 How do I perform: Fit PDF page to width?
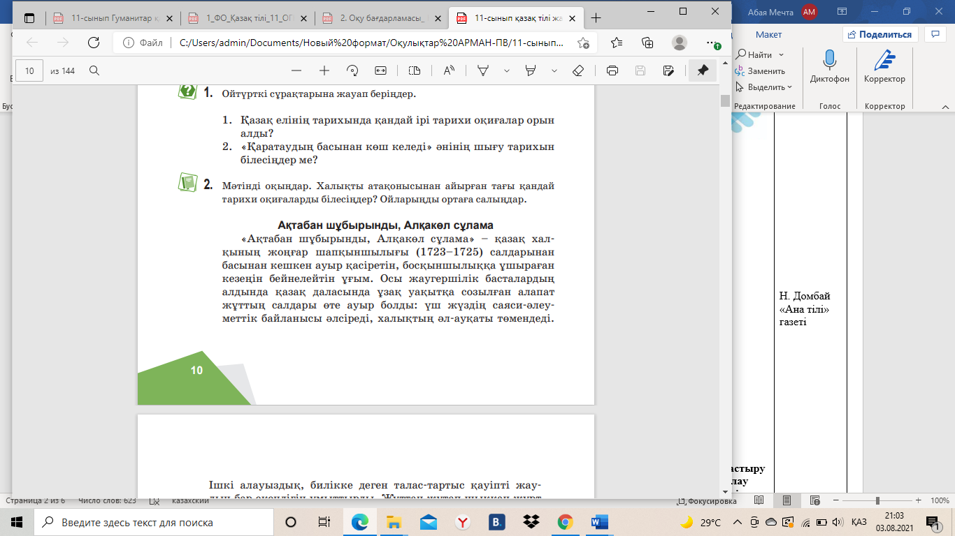click(x=380, y=70)
